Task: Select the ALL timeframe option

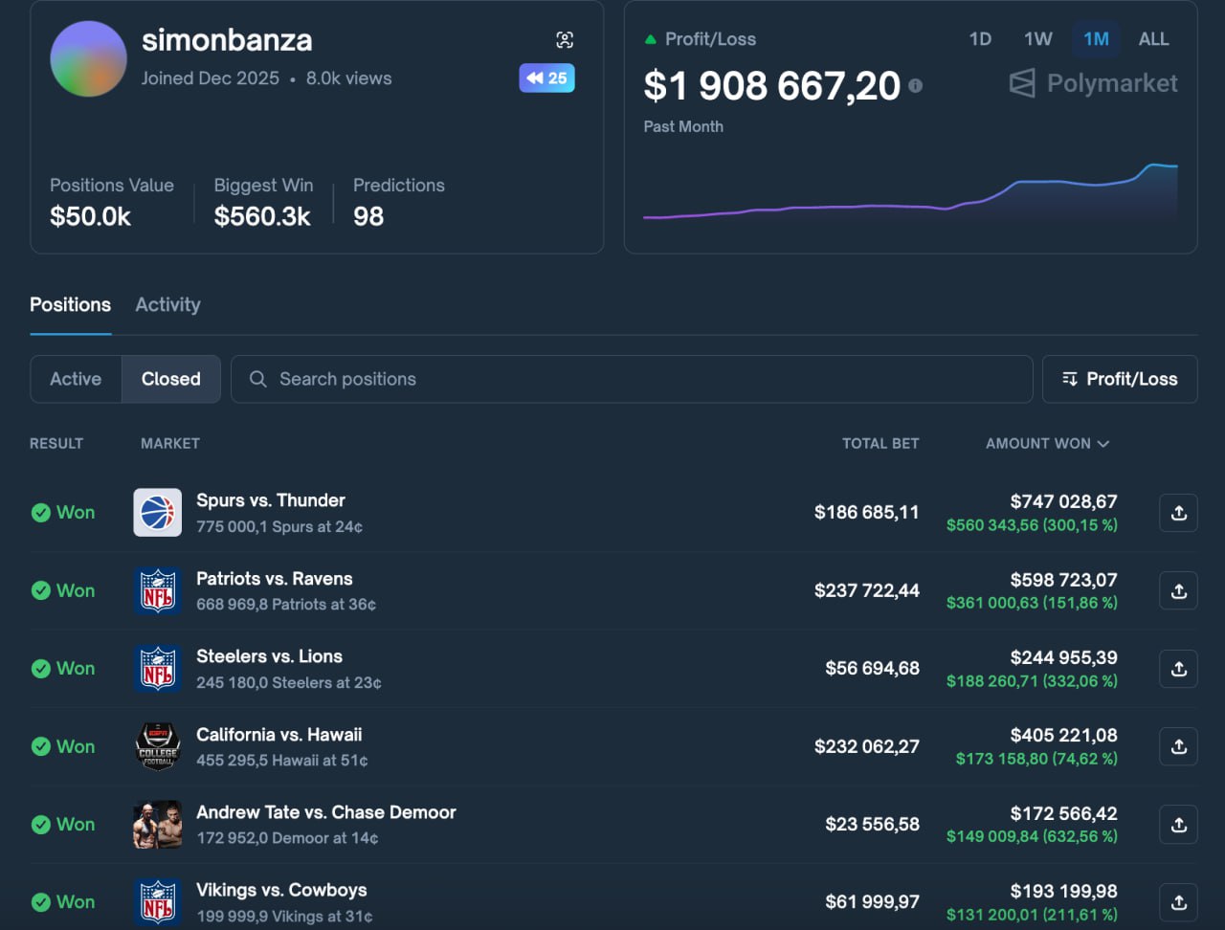Action: pos(1153,39)
